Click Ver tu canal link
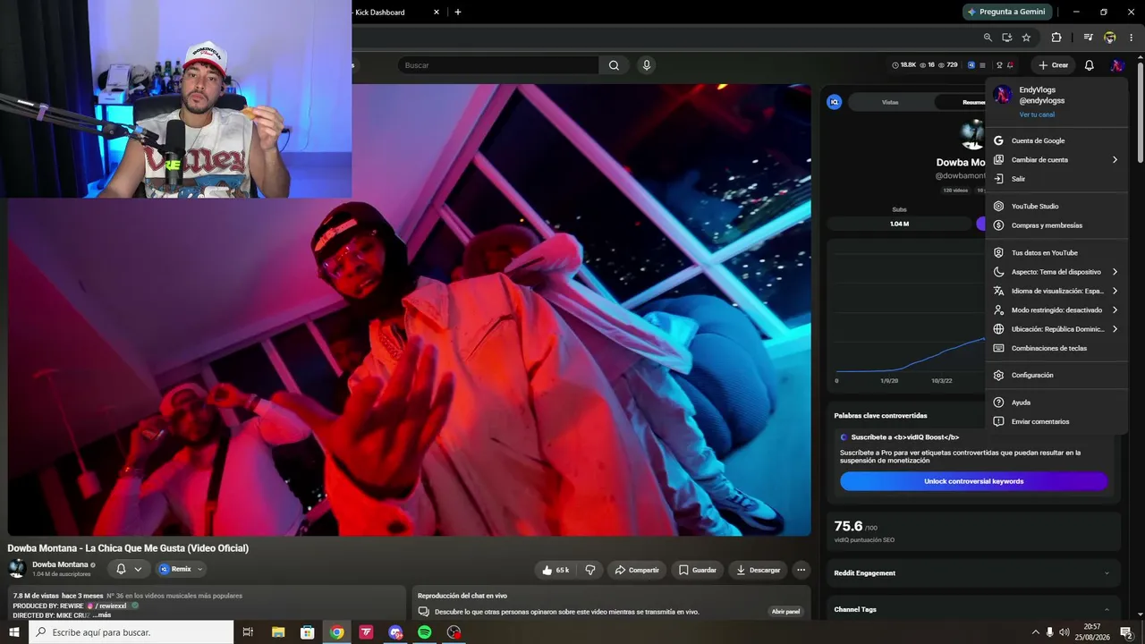This screenshot has width=1145, height=644. coord(1037,114)
